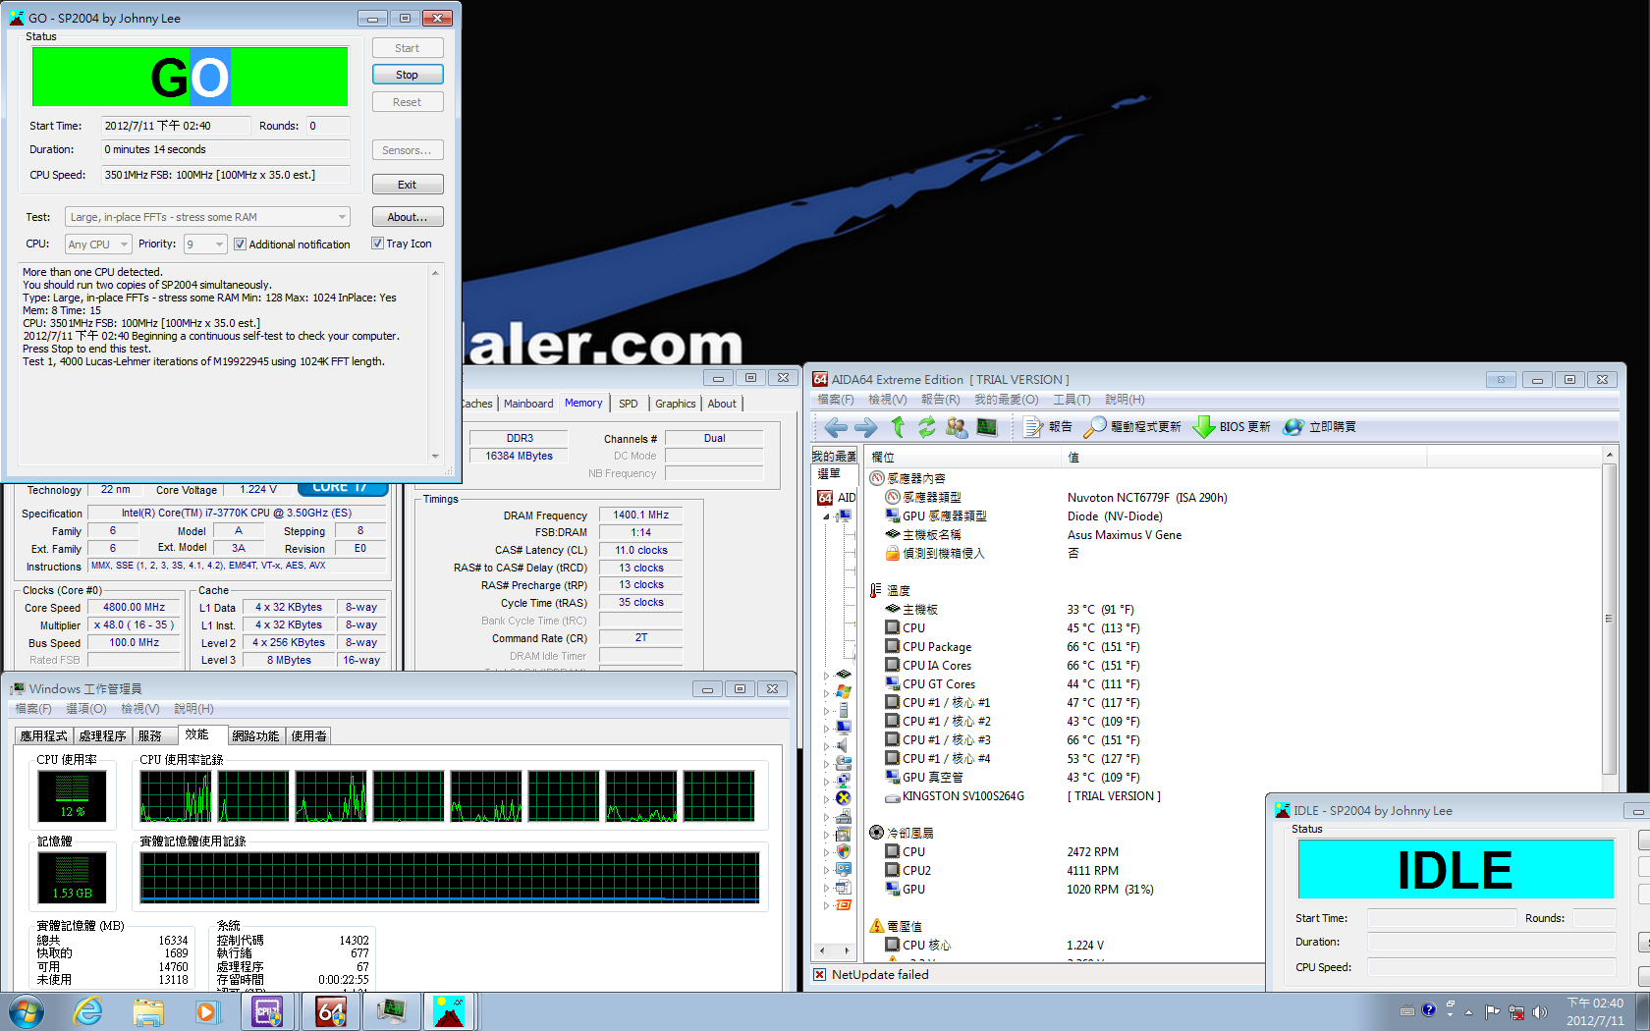Switch to 網路功能 tab in Task Manager

coord(255,735)
